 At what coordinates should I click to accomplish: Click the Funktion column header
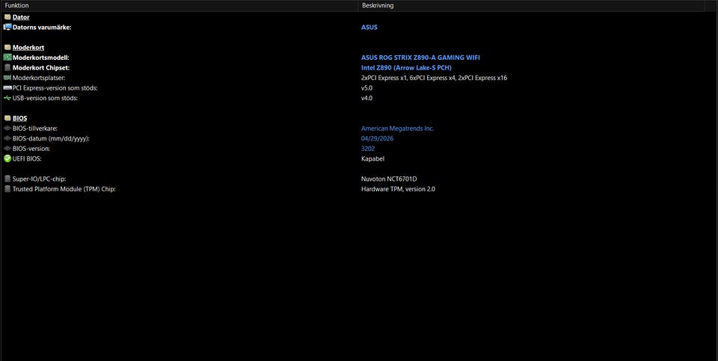point(179,5)
